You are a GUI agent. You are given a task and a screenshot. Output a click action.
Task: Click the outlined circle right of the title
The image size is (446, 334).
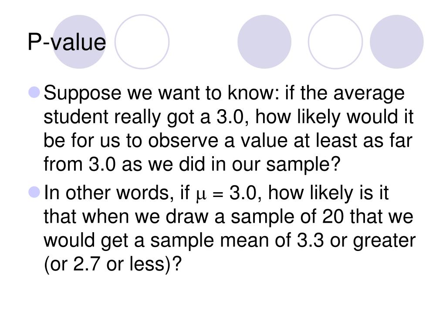click(142, 41)
